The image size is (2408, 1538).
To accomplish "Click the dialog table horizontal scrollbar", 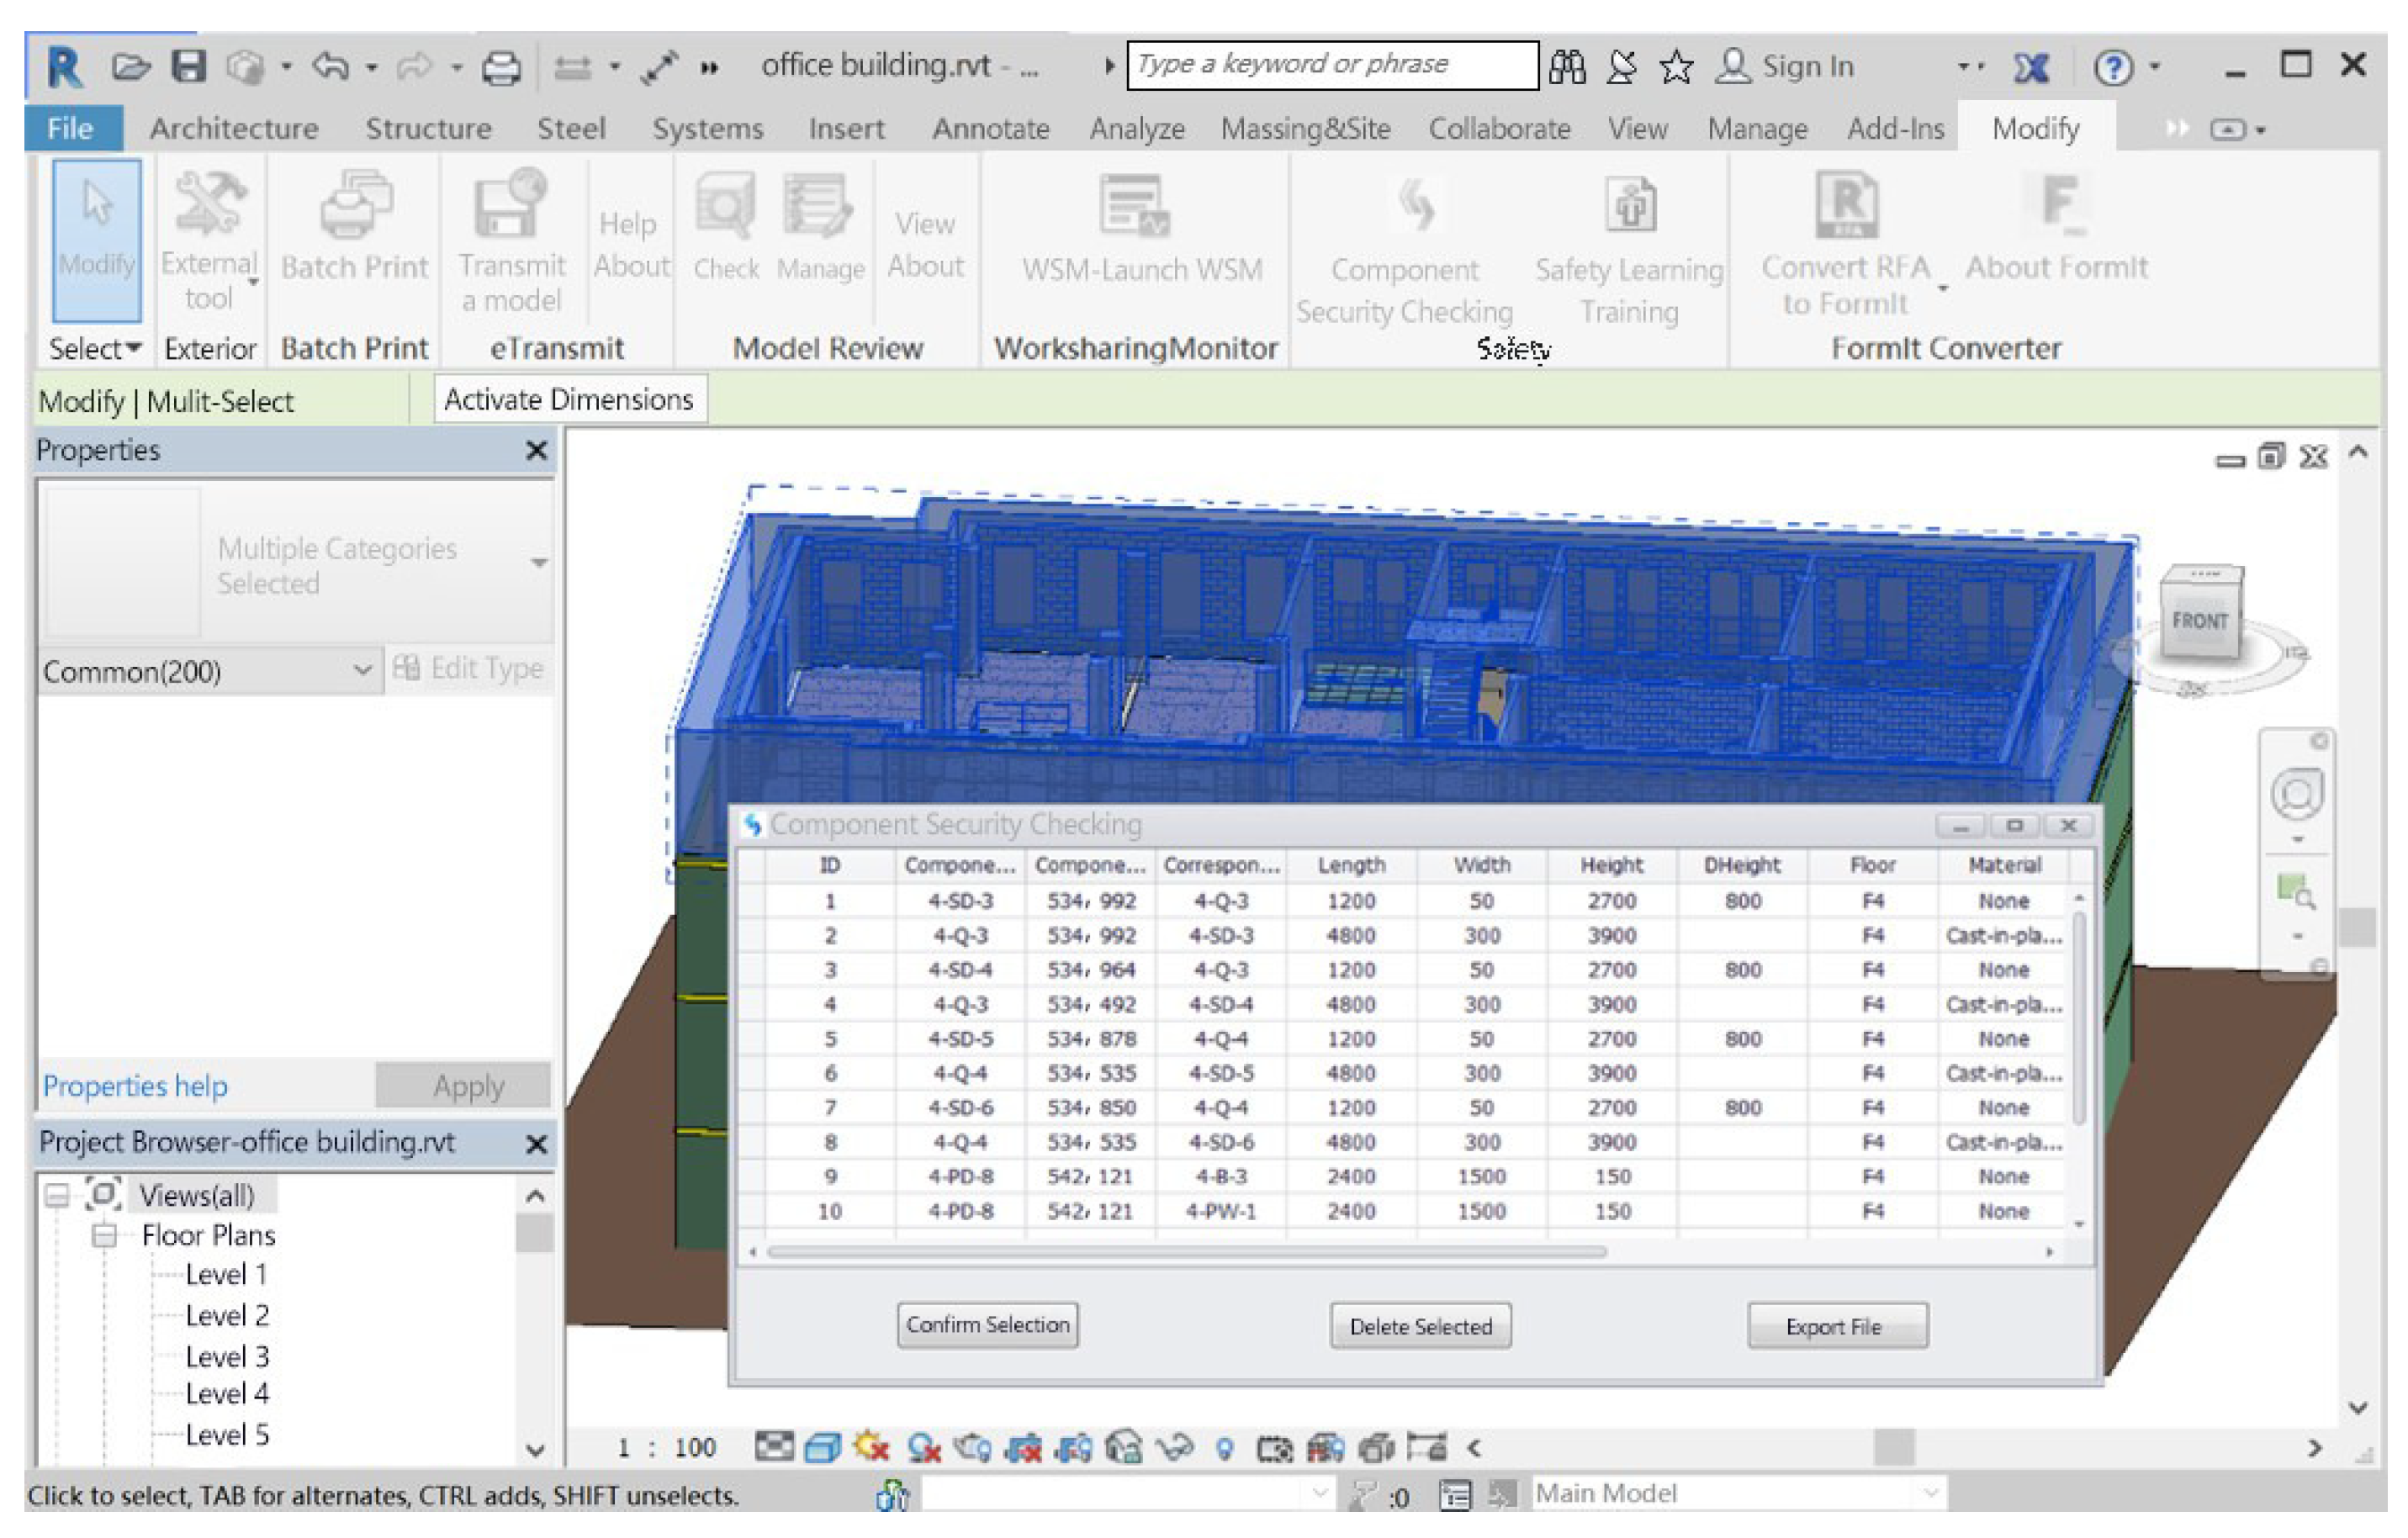I will click(x=1186, y=1253).
